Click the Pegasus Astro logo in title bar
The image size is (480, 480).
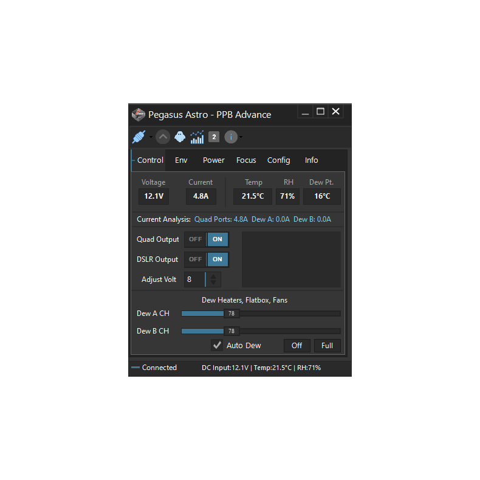[x=139, y=114]
